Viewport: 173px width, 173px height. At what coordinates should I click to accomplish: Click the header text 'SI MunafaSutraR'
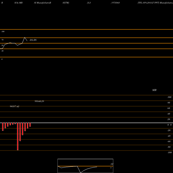coord(43,3)
